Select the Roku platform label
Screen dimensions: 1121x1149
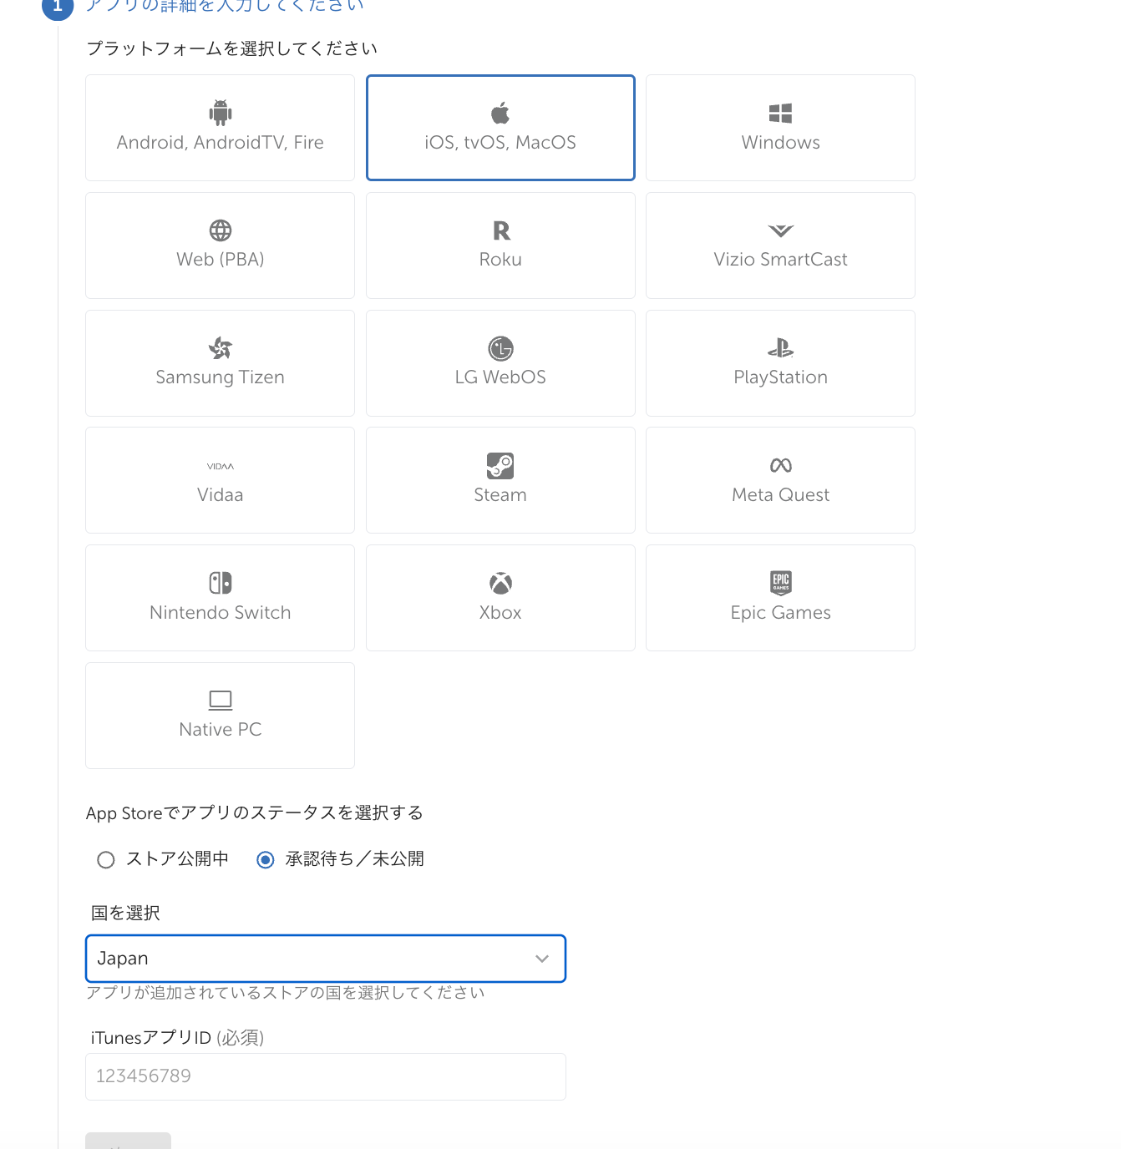pos(500,260)
